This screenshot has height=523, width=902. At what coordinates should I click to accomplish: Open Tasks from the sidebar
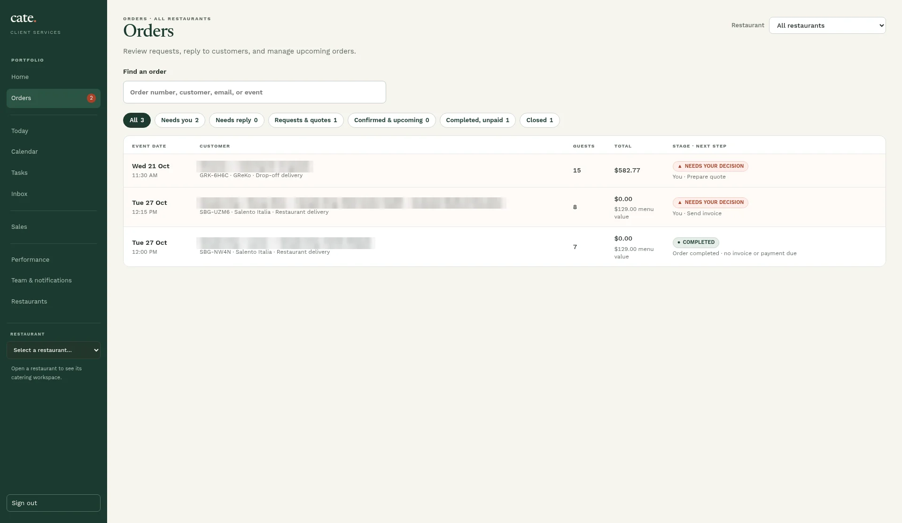coord(54,173)
